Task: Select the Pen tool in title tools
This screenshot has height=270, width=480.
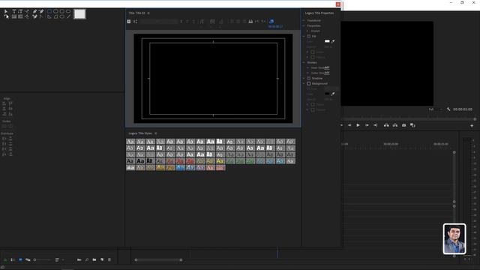Action: coord(34,11)
